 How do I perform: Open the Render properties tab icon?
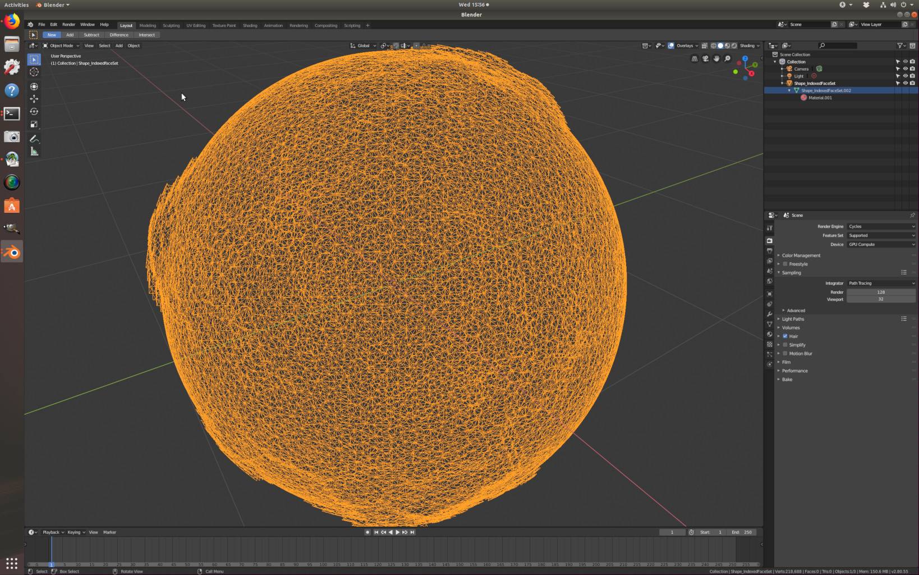point(770,240)
